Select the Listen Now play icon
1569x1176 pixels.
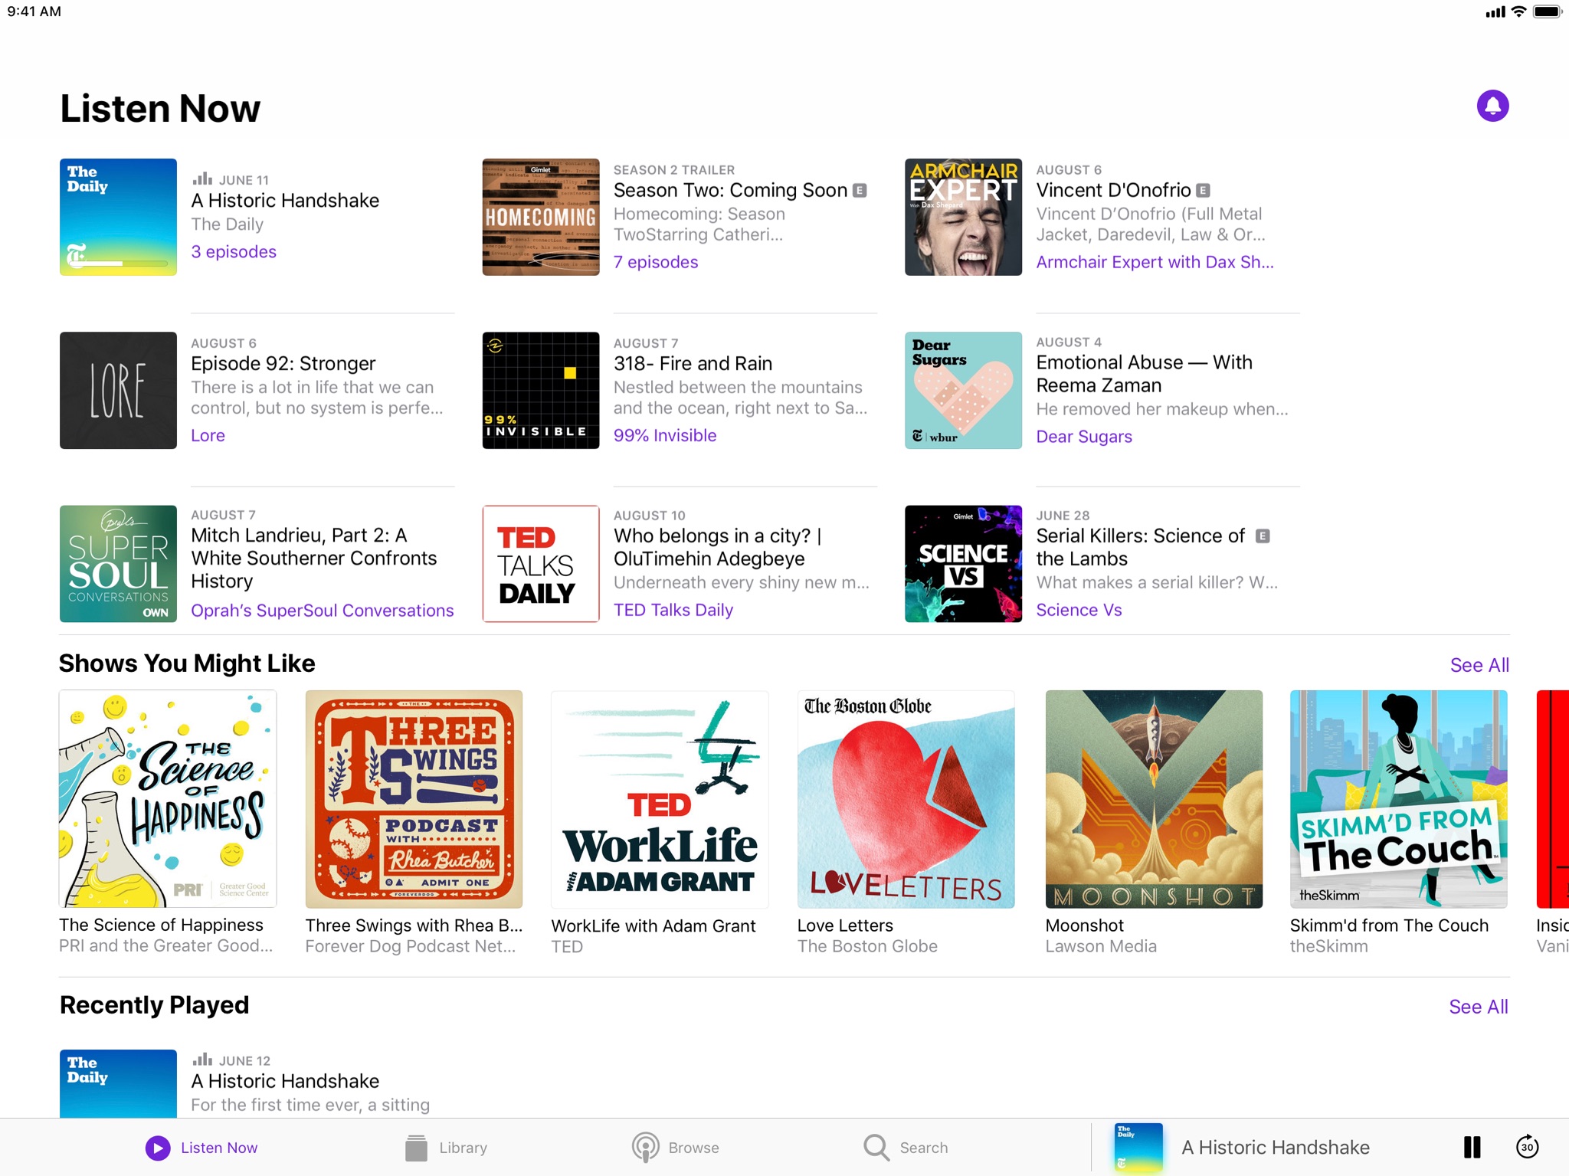coord(158,1148)
